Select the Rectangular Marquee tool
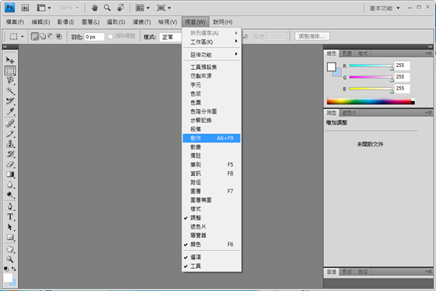Viewport: 436px width, 291px height. click(x=10, y=71)
